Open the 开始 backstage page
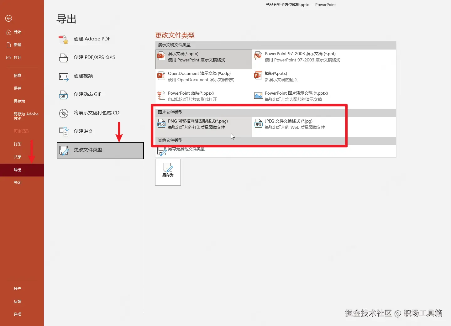 click(x=22, y=32)
